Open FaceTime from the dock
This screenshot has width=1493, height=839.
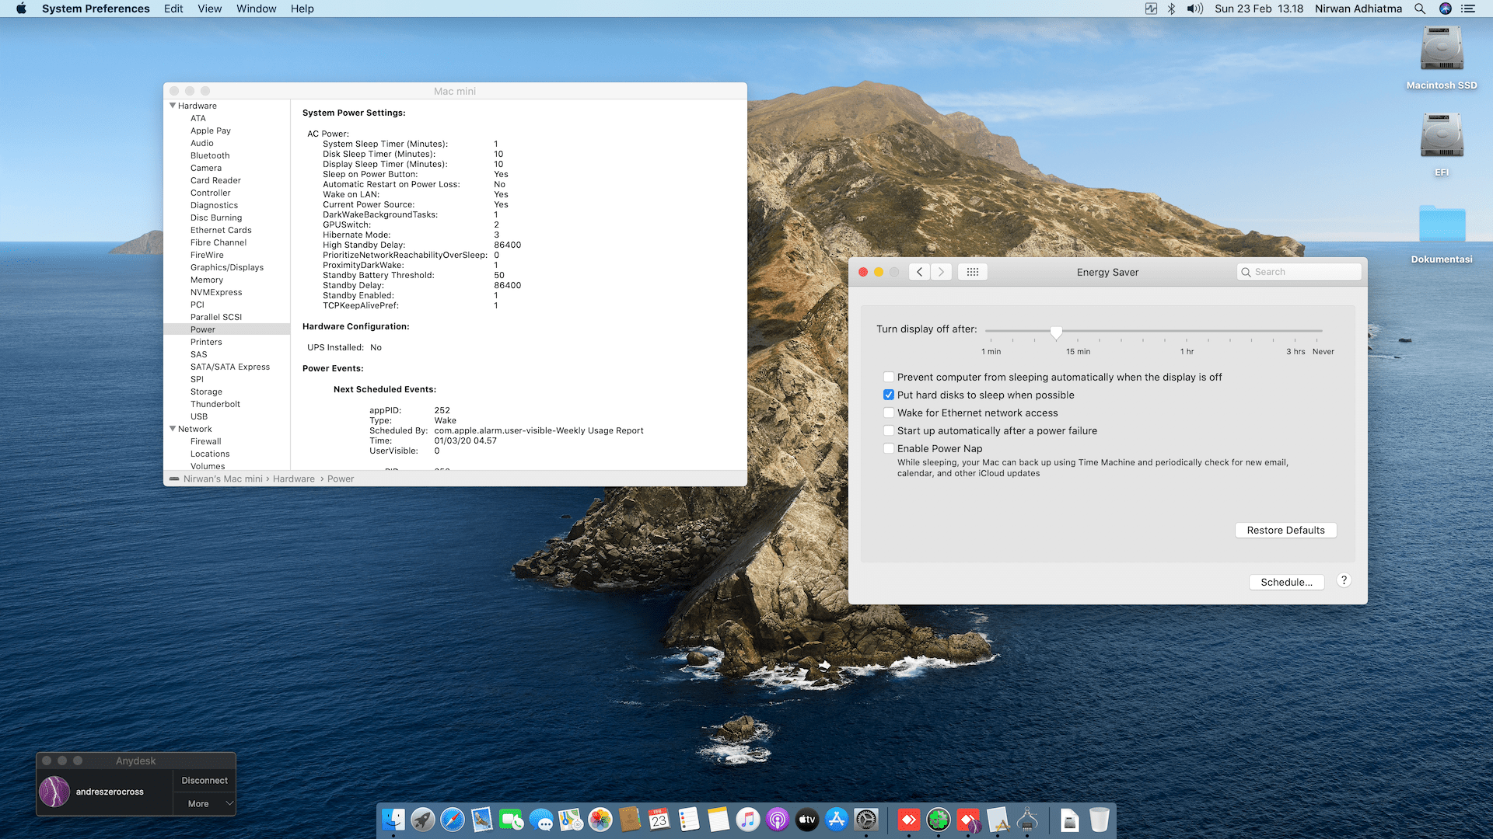(x=512, y=820)
